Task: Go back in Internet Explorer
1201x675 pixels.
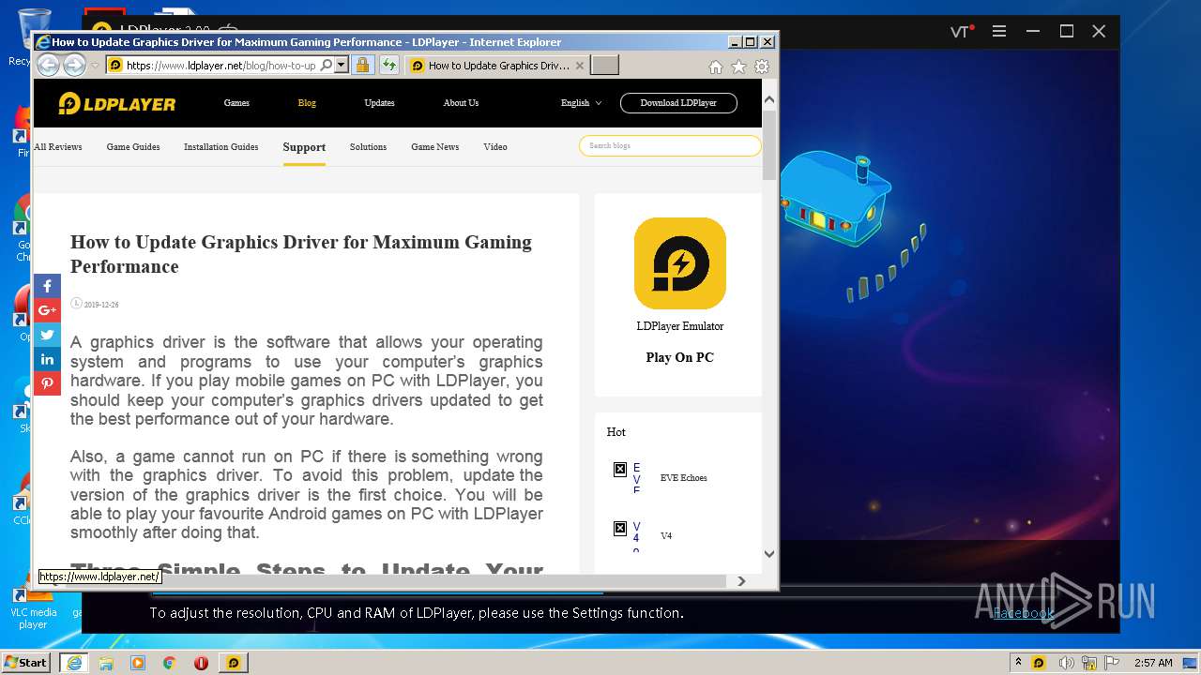Action: 48,66
